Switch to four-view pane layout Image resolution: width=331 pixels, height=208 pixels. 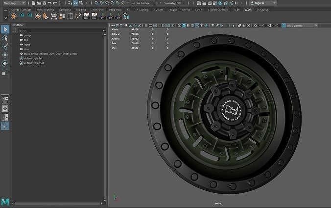click(x=5, y=100)
